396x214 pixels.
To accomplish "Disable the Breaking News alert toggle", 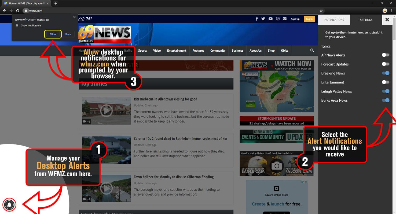I will pyautogui.click(x=386, y=73).
